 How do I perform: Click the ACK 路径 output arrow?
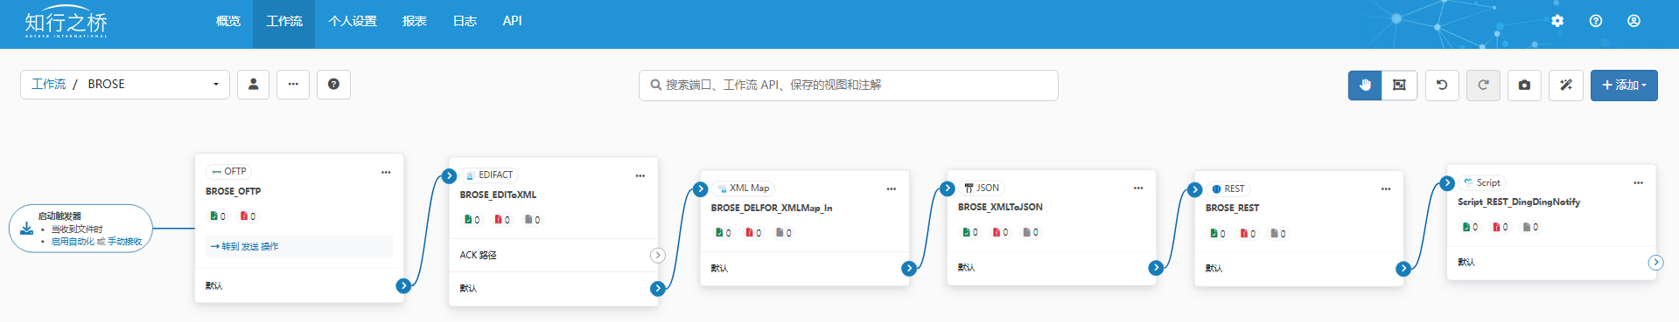click(658, 256)
